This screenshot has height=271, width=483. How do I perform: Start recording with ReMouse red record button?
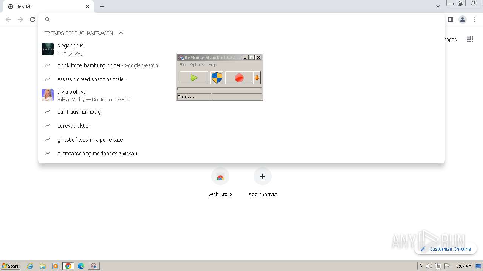pyautogui.click(x=239, y=78)
